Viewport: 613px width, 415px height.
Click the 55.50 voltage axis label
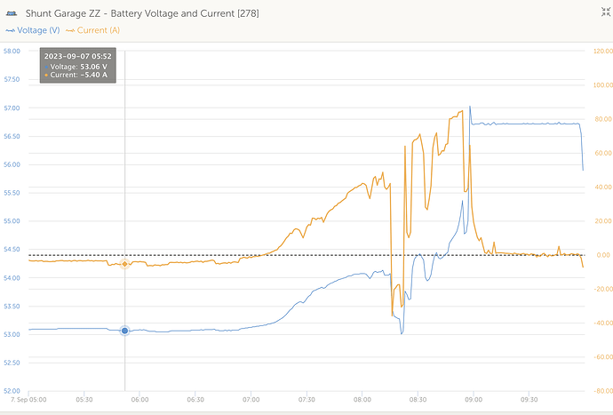point(12,193)
